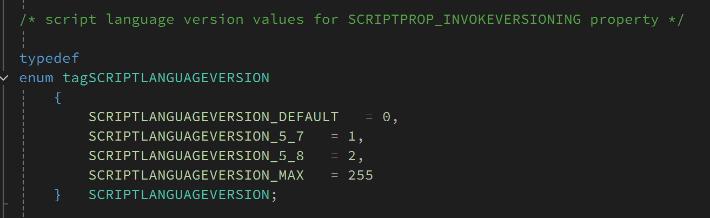Click the value 0 after DEFAULT
The width and height of the screenshot is (710, 218).
click(387, 117)
